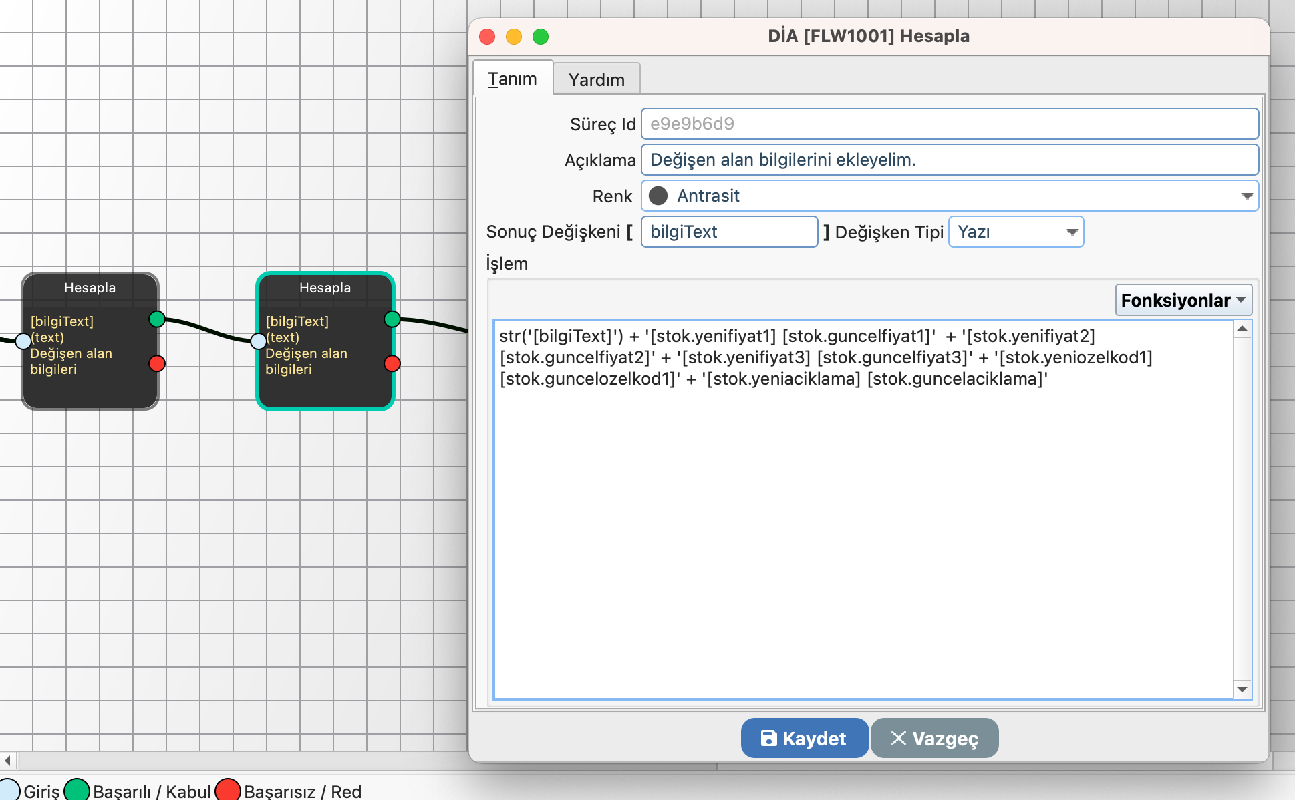Viewport: 1295px width, 800px height.
Task: Click the Vazgeç cancel button
Action: [934, 738]
